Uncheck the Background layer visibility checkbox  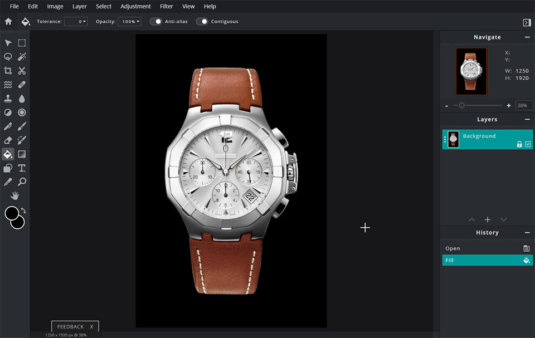point(526,143)
